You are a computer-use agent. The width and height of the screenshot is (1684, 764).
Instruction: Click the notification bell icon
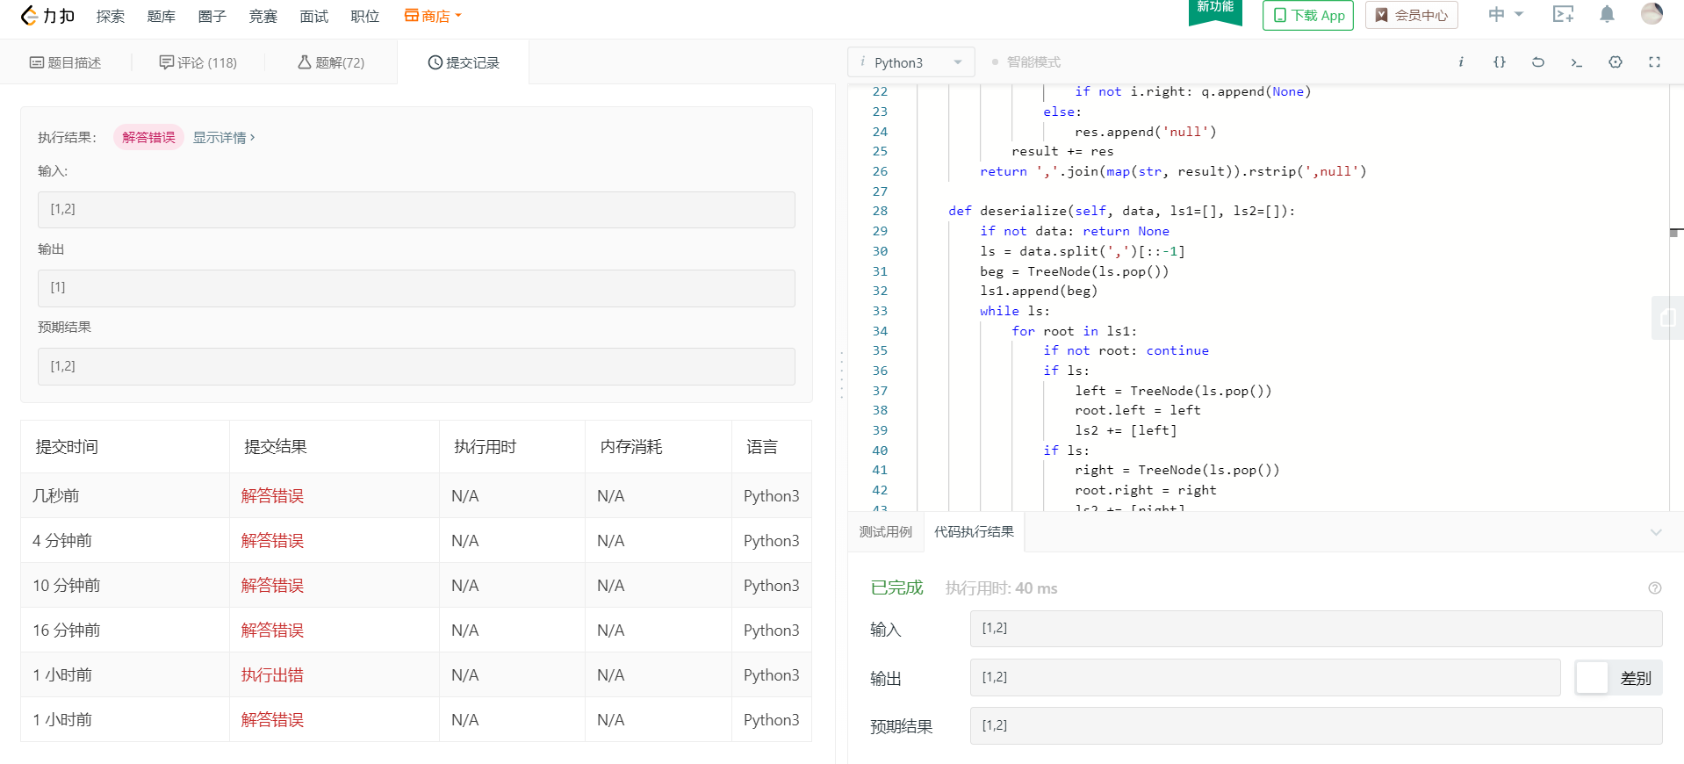tap(1607, 14)
